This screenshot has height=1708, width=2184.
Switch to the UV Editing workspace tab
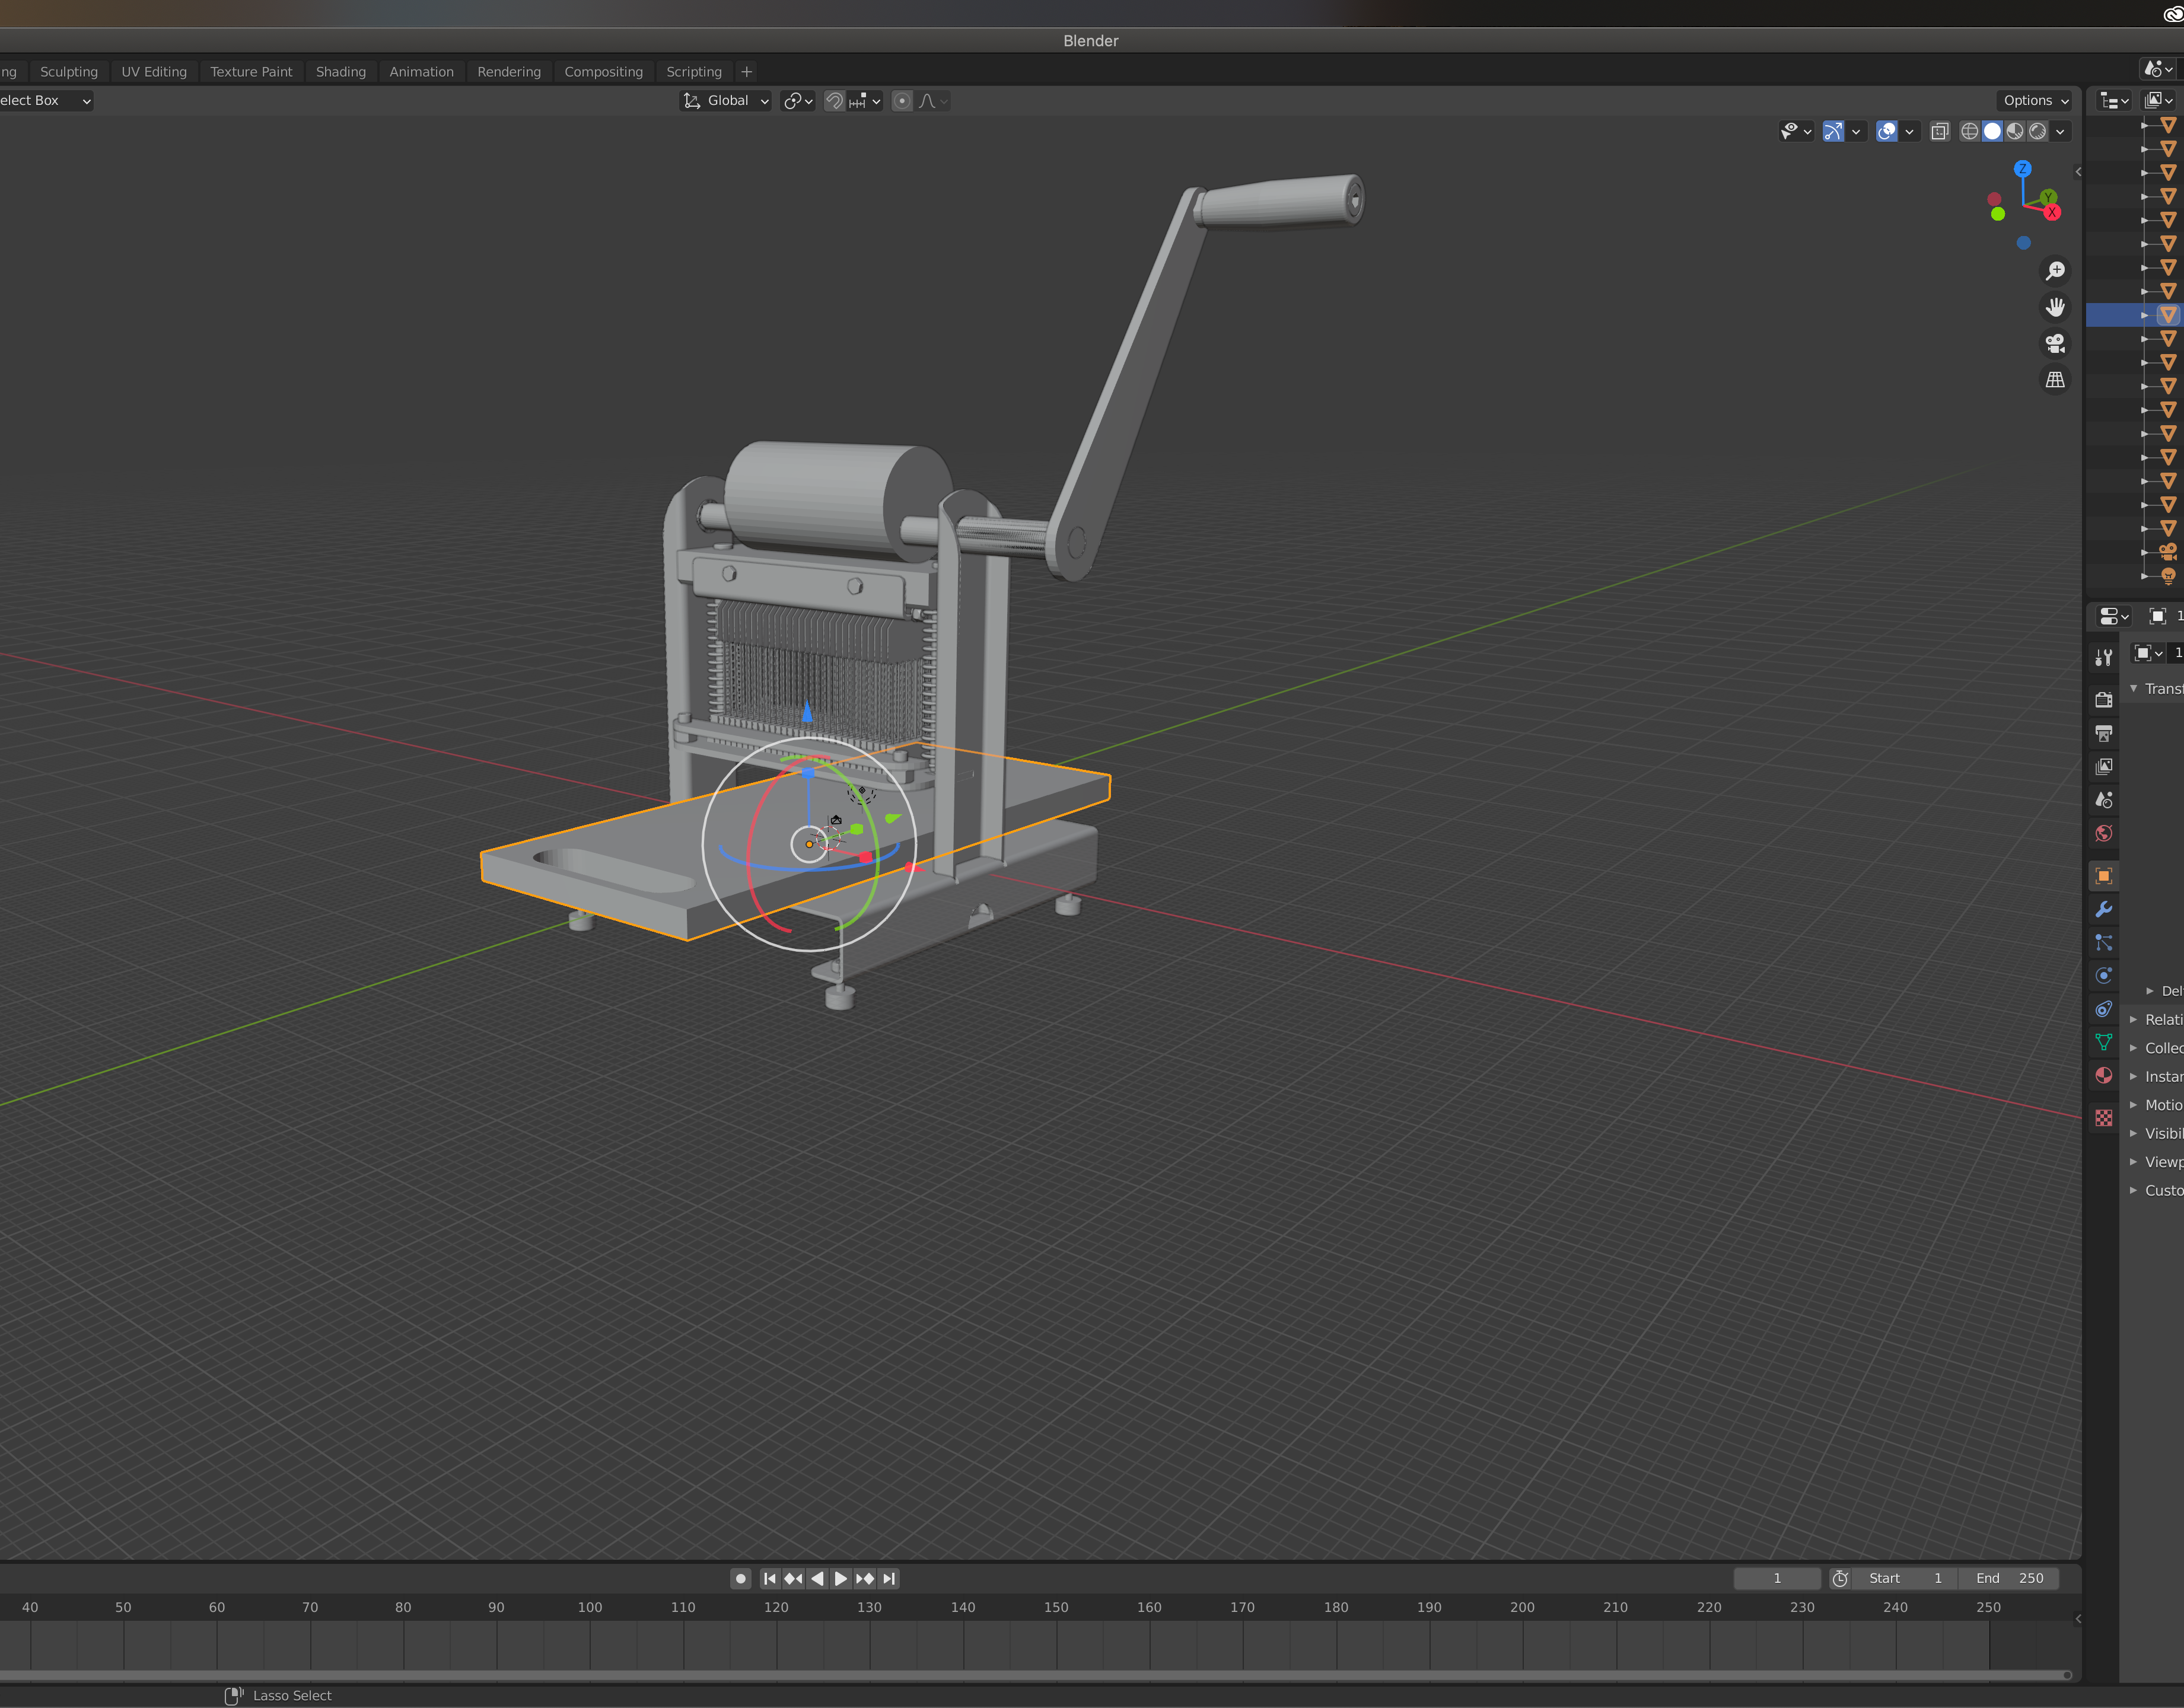[x=154, y=72]
